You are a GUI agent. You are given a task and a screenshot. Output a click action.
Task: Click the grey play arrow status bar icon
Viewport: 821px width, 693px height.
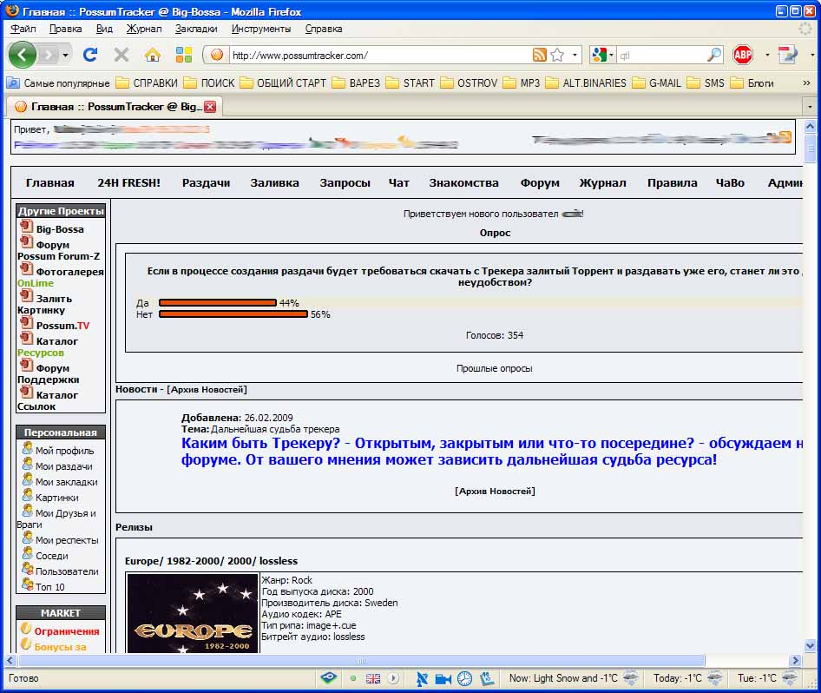click(x=393, y=678)
